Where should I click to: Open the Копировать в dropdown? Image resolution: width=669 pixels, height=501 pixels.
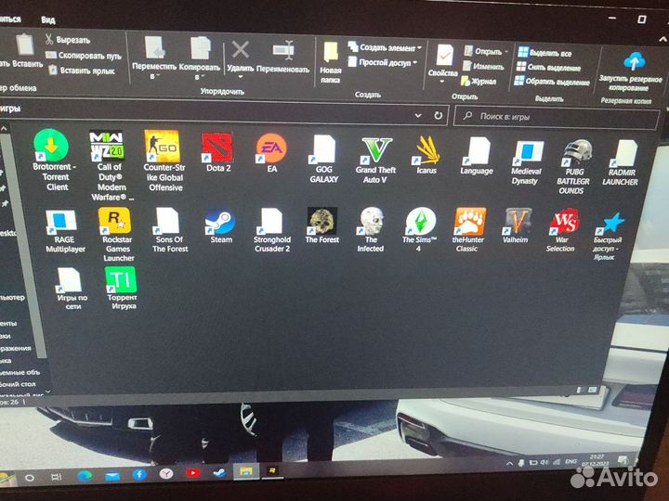(x=199, y=58)
